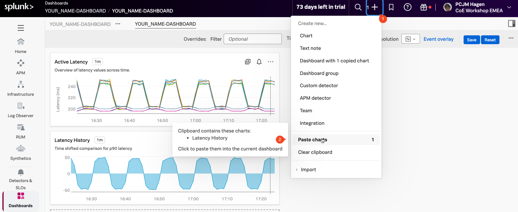
Task: Expand the user account dropdown arrow
Action: (x=509, y=7)
